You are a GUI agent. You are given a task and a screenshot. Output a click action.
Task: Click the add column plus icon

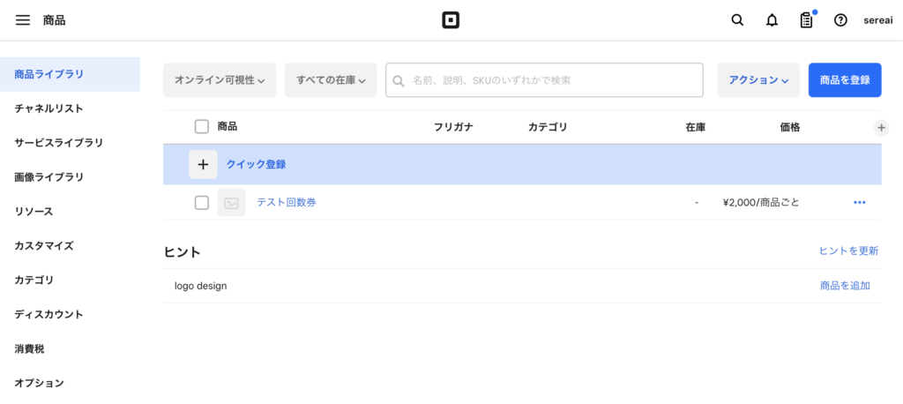[880, 128]
